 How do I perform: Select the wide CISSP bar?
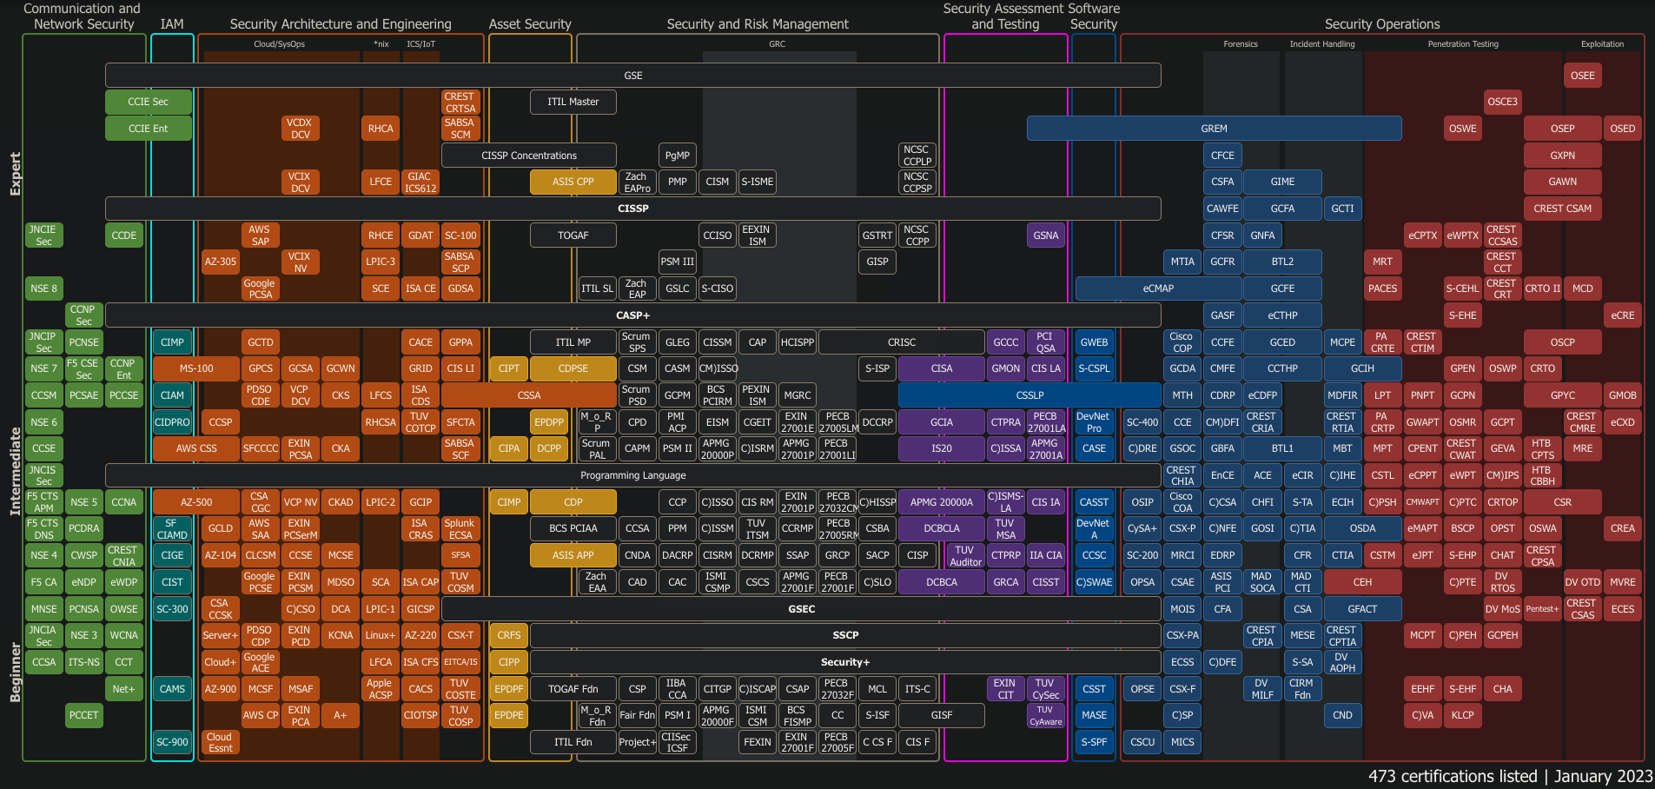pos(632,209)
